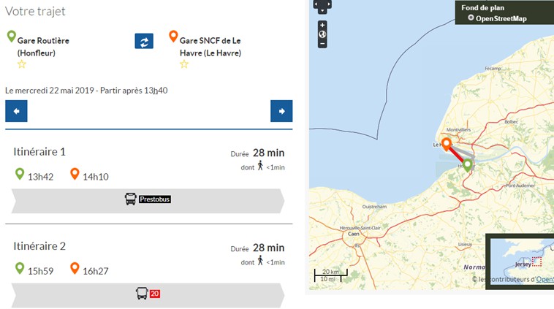Image resolution: width=554 pixels, height=309 pixels.
Task: Expand Itinéraire 2 bus line 20 bar
Action: coord(147,294)
